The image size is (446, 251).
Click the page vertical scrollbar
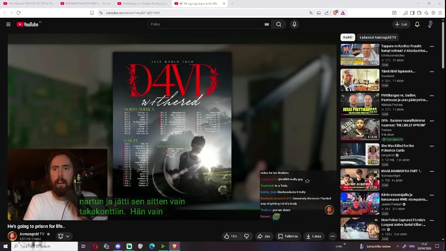(444, 45)
